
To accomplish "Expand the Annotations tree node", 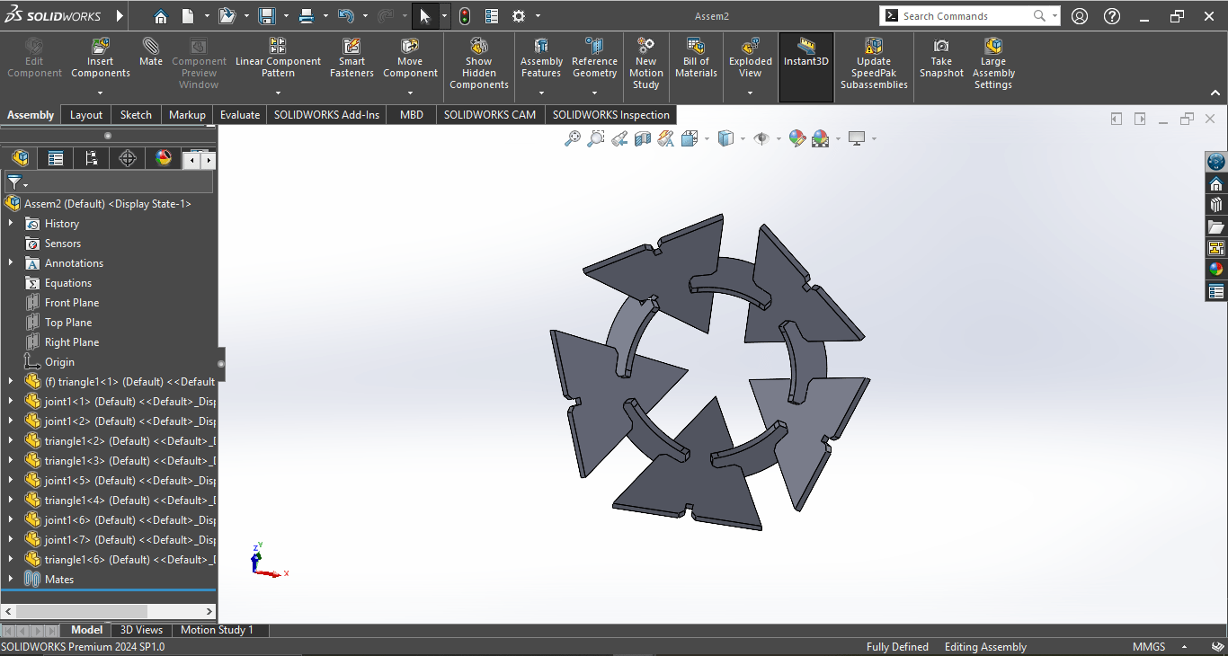I will click(11, 263).
